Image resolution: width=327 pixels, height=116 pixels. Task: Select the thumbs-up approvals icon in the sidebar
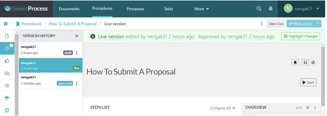(x=7, y=61)
